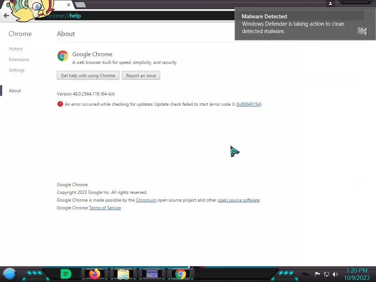376x282 pixels.
Task: Select About in the Chrome sidebar
Action: [15, 91]
